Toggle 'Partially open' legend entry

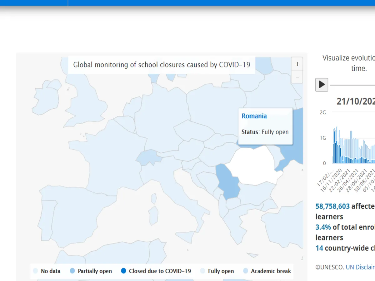click(91, 271)
